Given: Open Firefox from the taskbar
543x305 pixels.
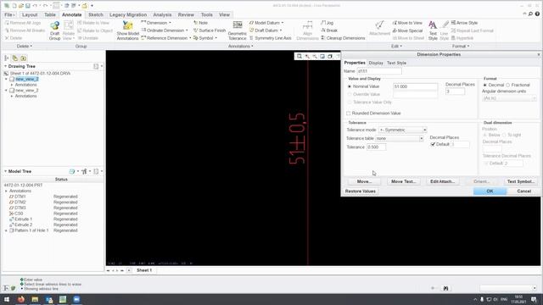Looking at the screenshot, I should pyautogui.click(x=21, y=299).
